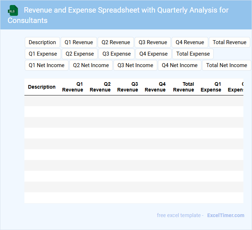Choose the Q3 Expense tag
Viewport: 252px width, 230px height.
point(117,54)
